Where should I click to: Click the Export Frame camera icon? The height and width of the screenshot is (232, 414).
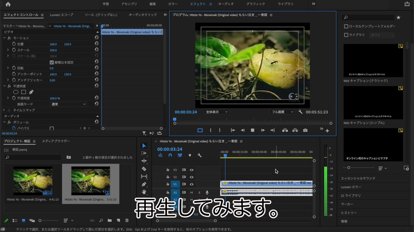305,130
